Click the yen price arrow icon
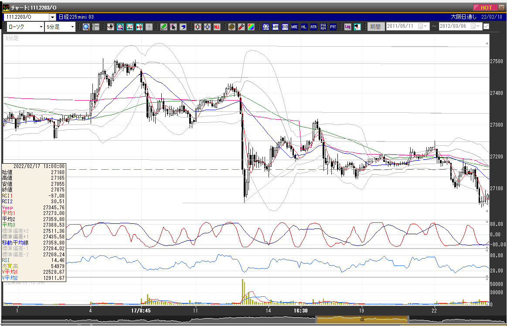The image size is (507, 326). (140, 27)
